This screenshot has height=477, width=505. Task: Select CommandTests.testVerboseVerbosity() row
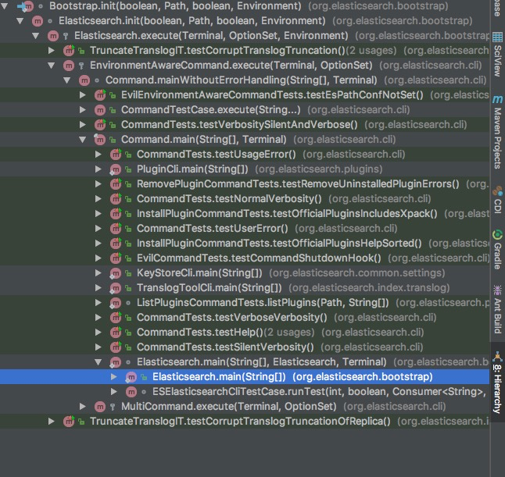click(x=245, y=318)
